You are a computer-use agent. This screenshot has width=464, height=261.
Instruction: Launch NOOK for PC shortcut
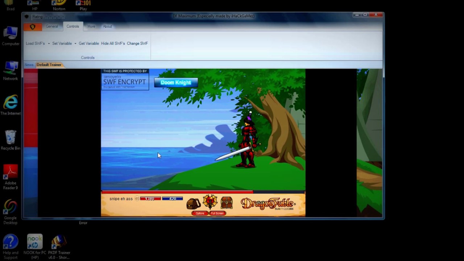click(x=35, y=247)
